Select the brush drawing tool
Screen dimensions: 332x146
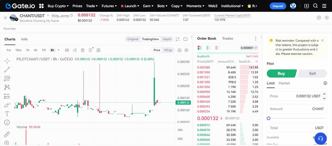click(7, 105)
